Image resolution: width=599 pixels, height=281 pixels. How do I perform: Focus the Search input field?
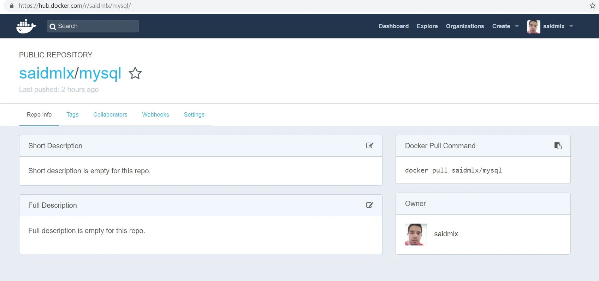(93, 26)
